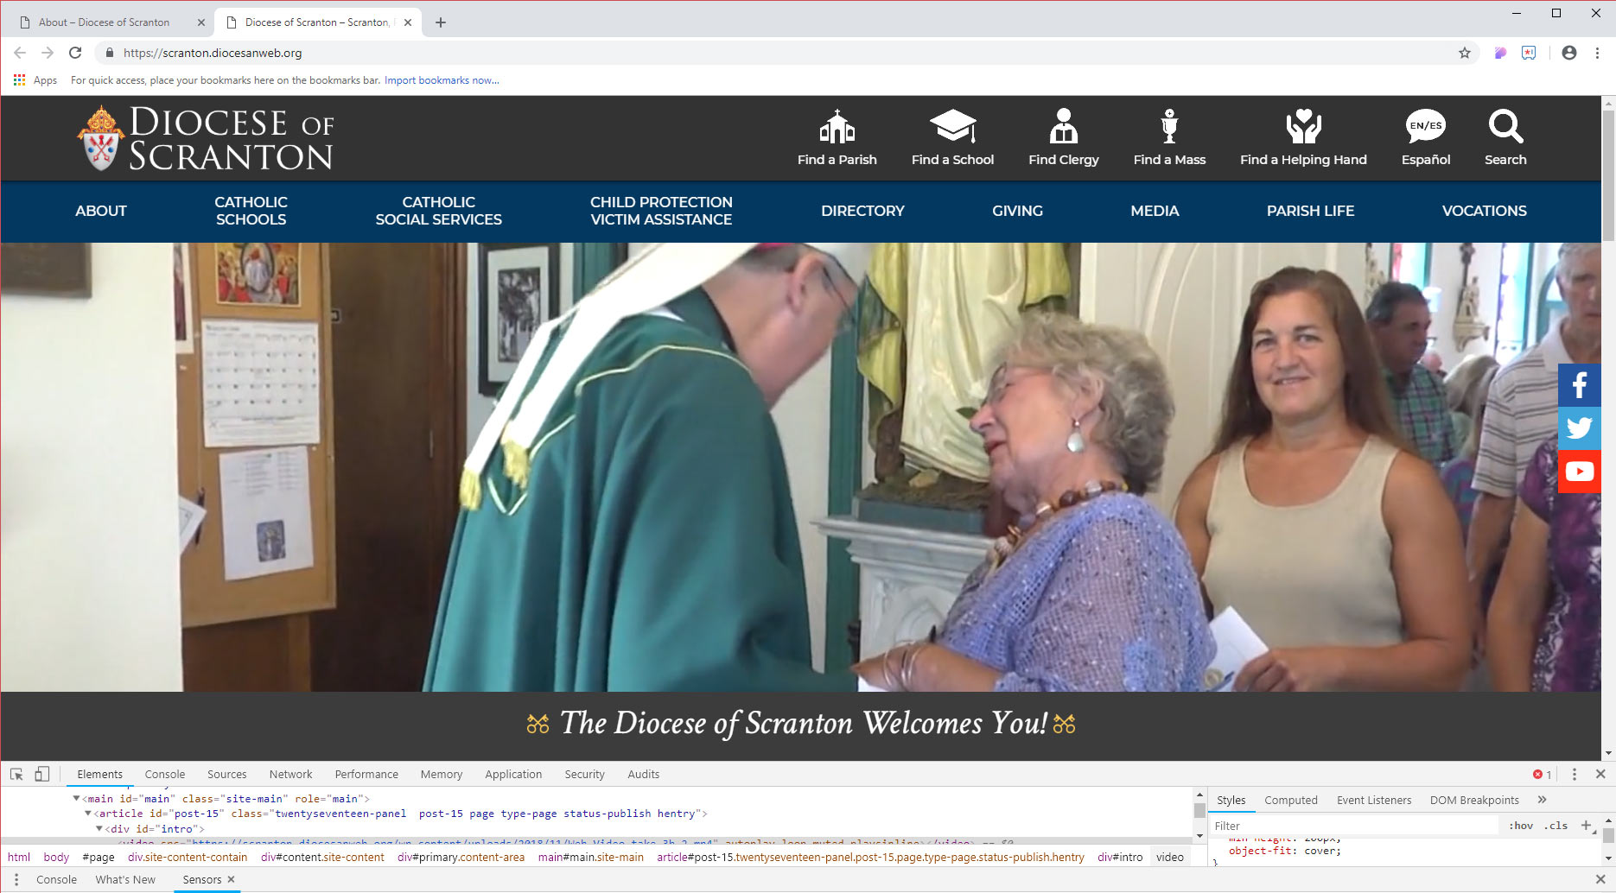Image resolution: width=1616 pixels, height=893 pixels.
Task: Toggle the inspect element picker
Action: point(16,774)
